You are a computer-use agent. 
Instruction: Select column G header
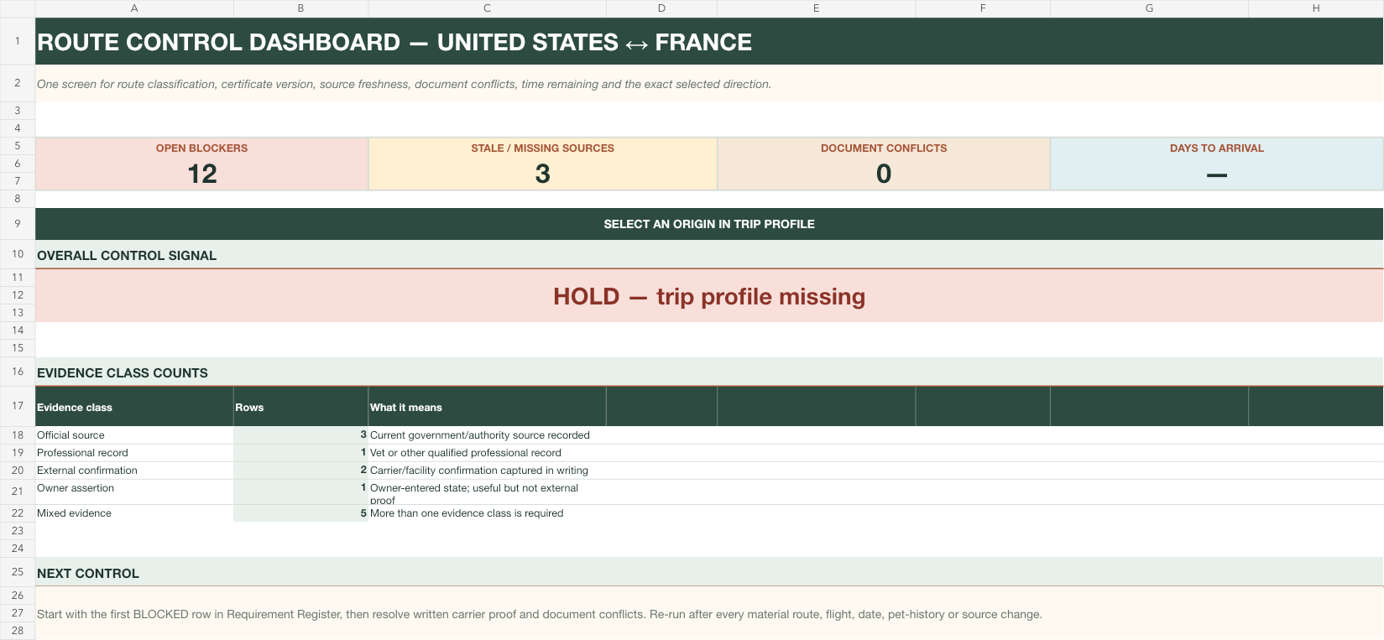click(1149, 8)
